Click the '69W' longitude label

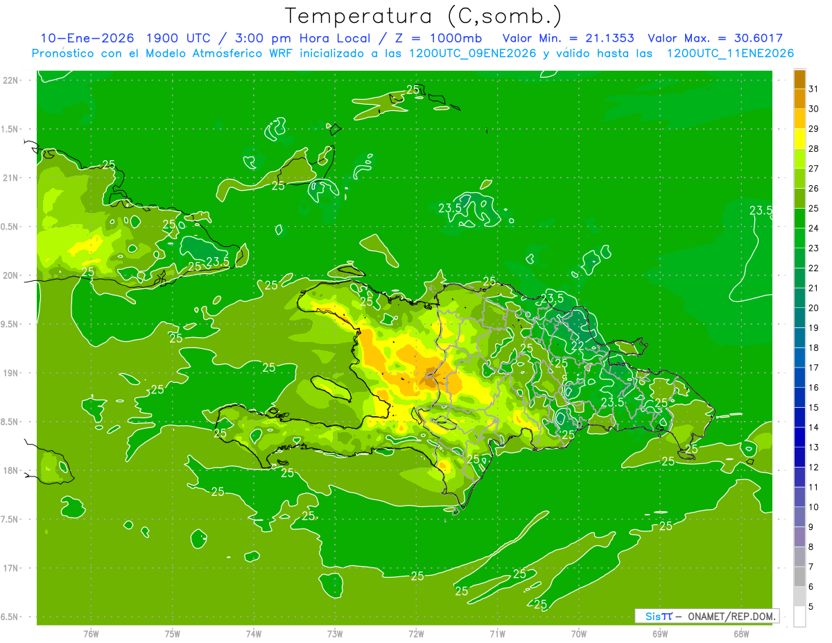click(659, 634)
